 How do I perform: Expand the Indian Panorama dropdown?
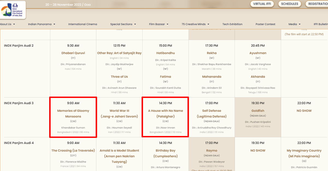[x=42, y=24]
